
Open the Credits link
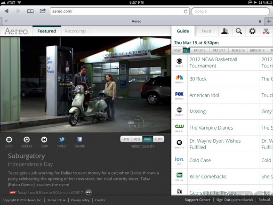pyautogui.click(x=100, y=200)
